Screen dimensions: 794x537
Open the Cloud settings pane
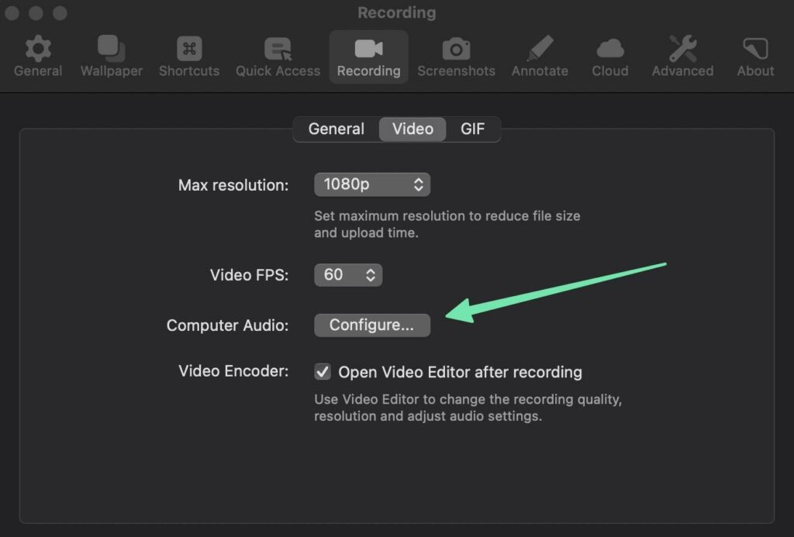610,50
